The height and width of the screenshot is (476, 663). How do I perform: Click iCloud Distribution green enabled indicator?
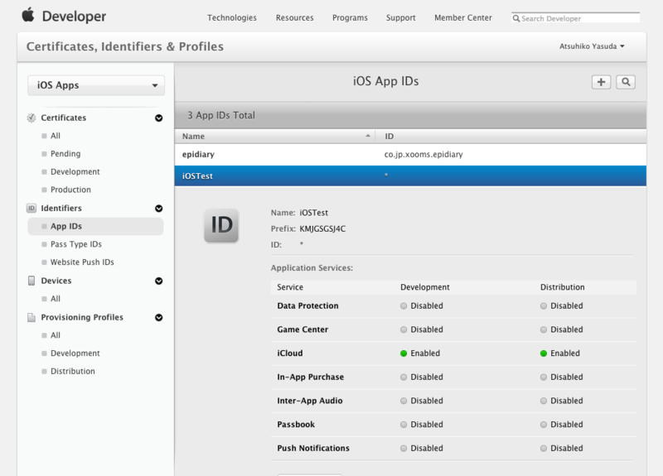point(544,353)
